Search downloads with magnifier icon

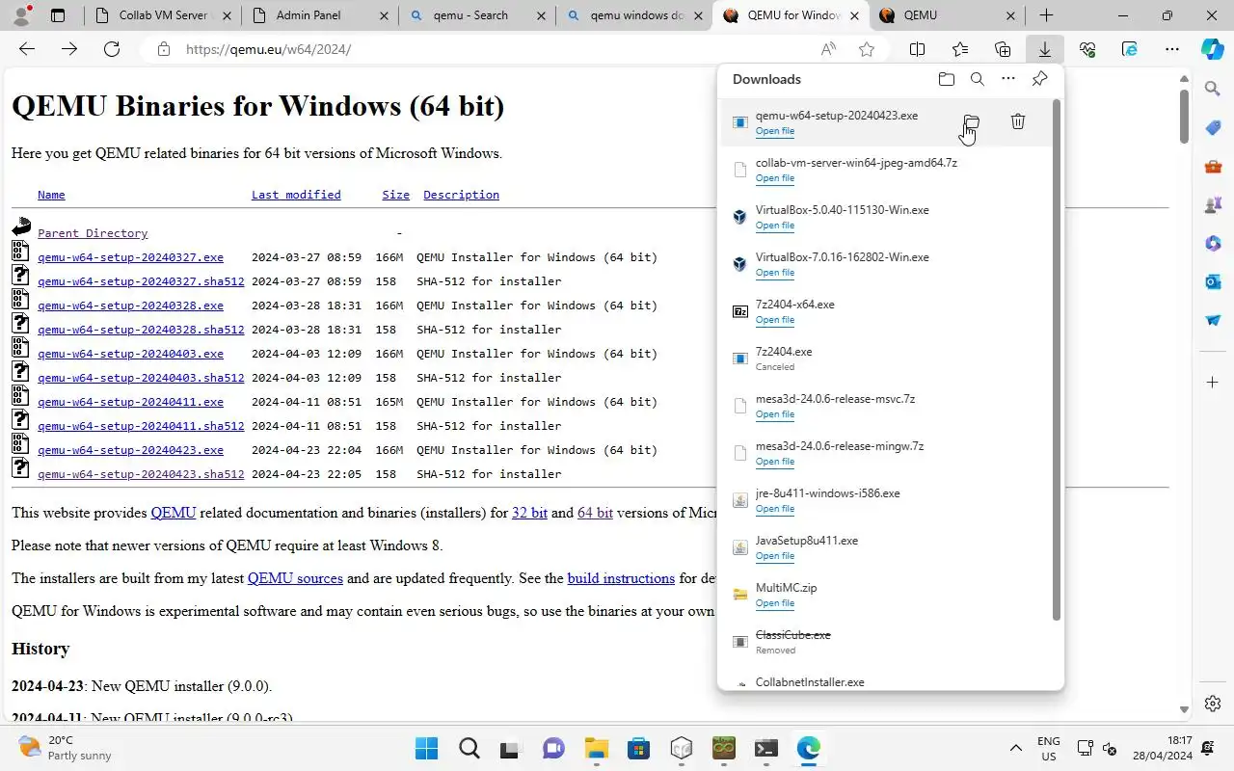977,79
